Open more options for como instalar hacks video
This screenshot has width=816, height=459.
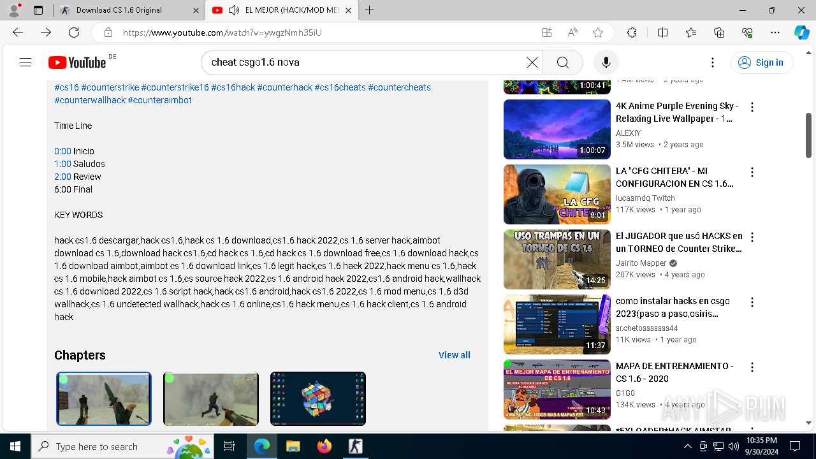click(x=752, y=302)
